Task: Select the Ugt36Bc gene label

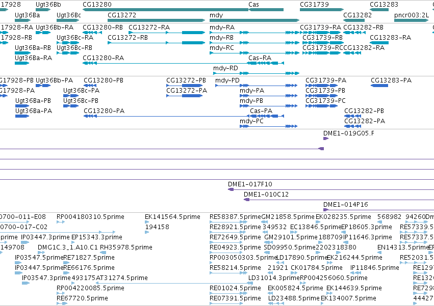Action: coord(69,15)
